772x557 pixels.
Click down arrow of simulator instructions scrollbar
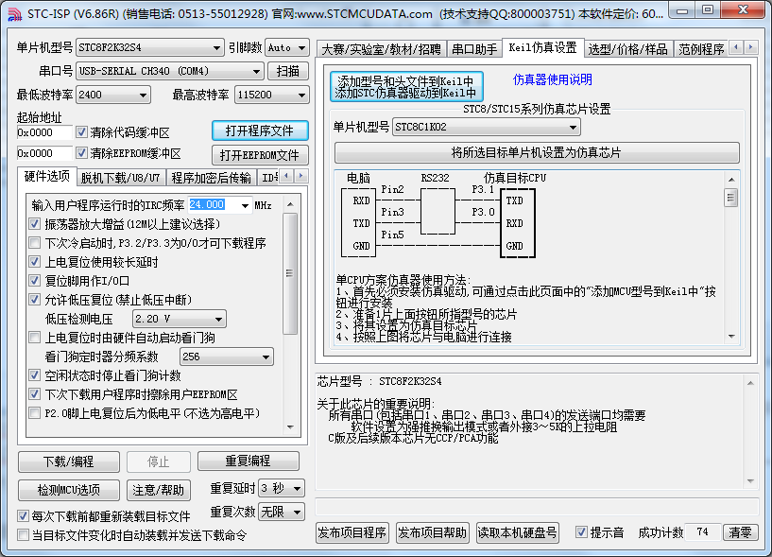pos(731,337)
